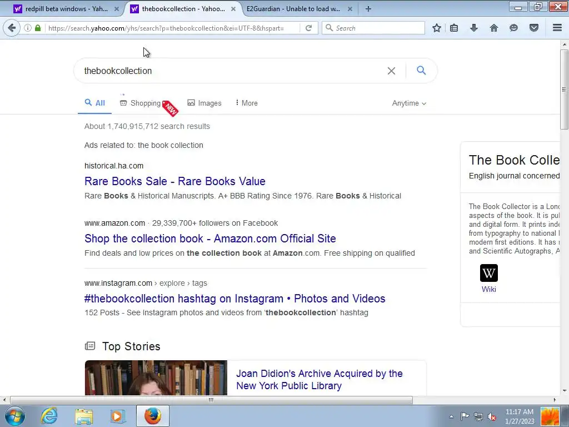This screenshot has width=569, height=427.
Task: Open Rare Books Sale ad link
Action: [175, 181]
